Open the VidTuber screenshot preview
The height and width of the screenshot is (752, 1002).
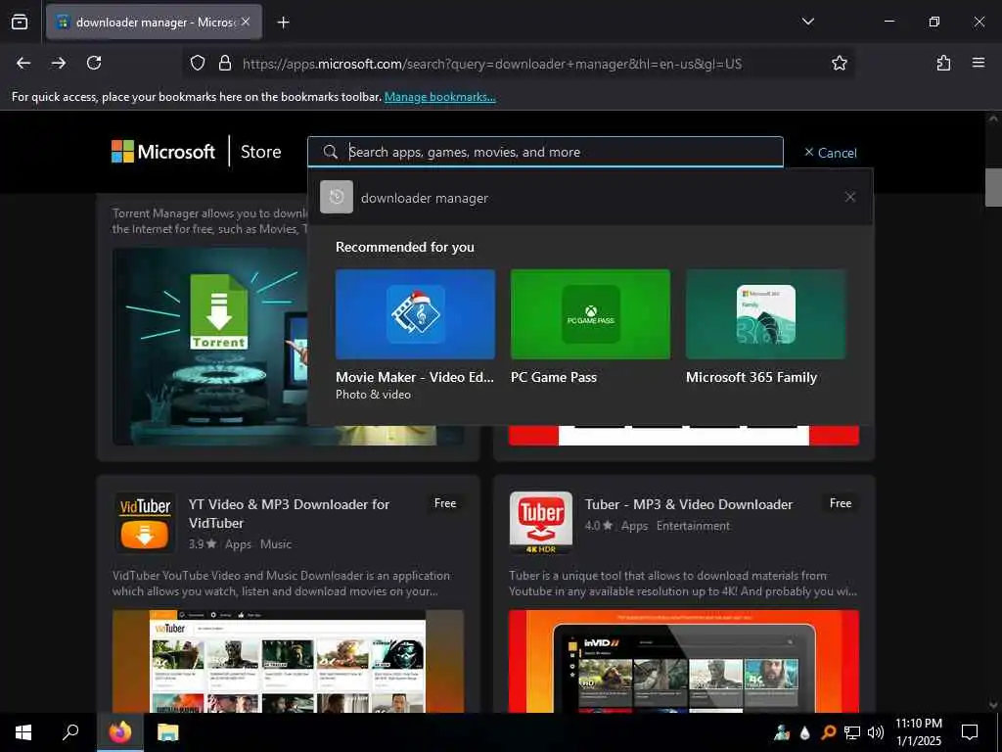tap(289, 661)
